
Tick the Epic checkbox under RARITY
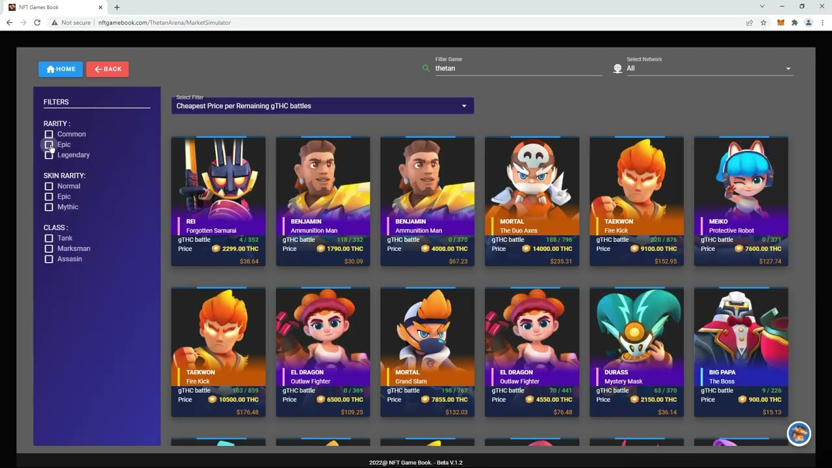coord(49,144)
